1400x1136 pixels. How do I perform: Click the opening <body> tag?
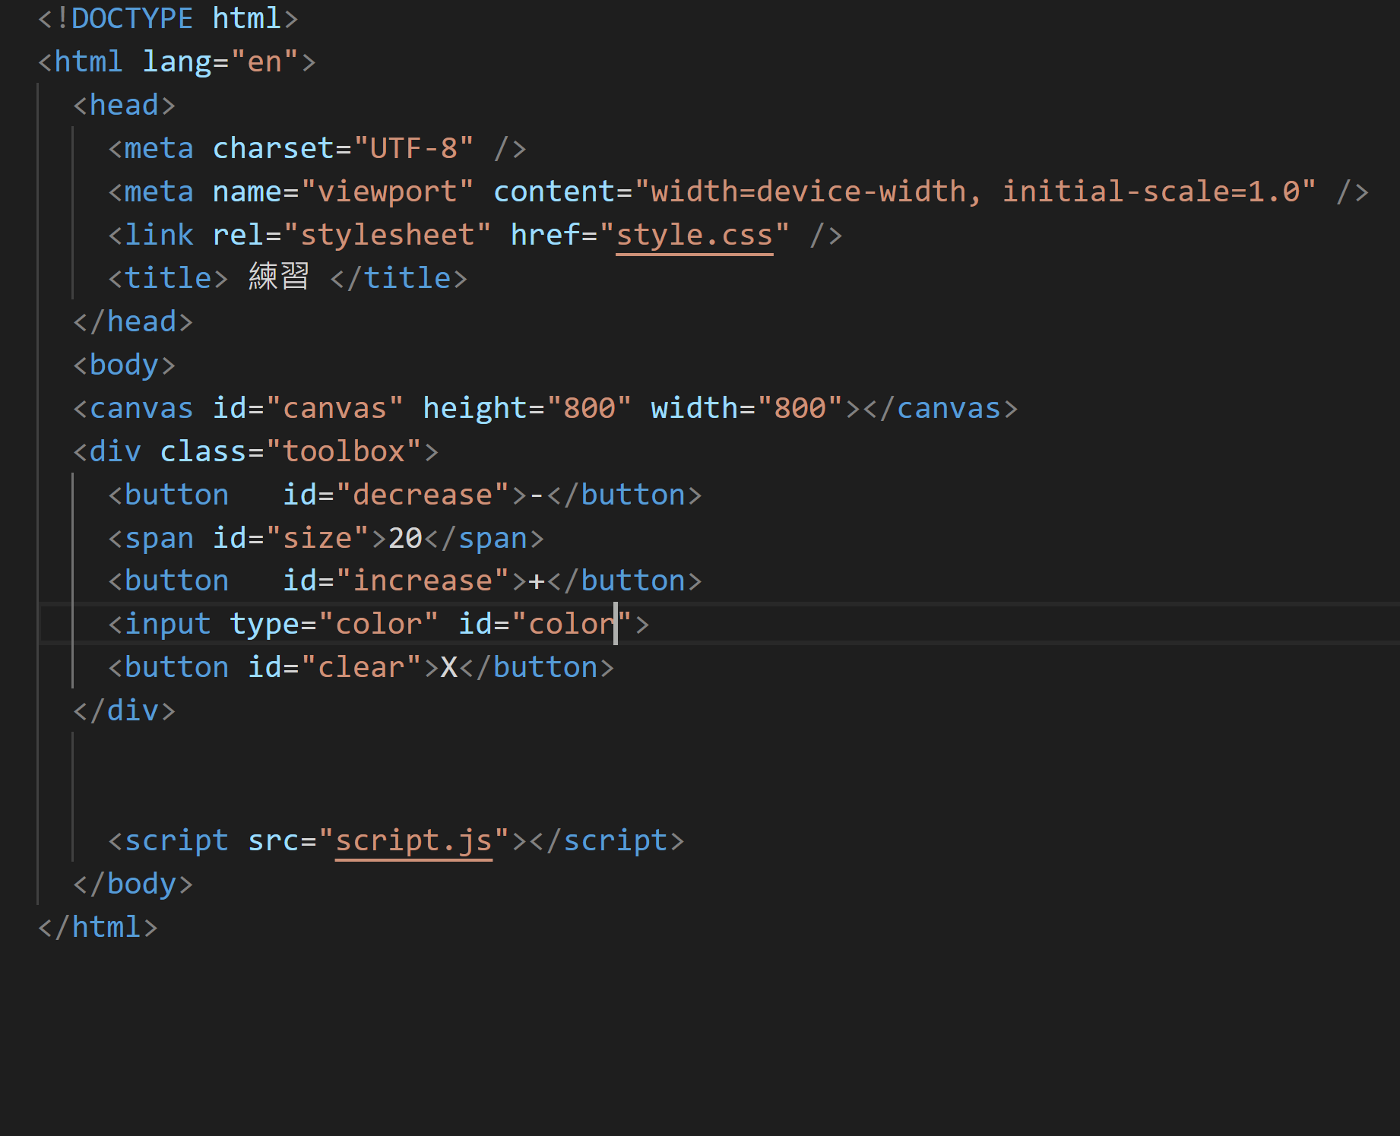124,365
